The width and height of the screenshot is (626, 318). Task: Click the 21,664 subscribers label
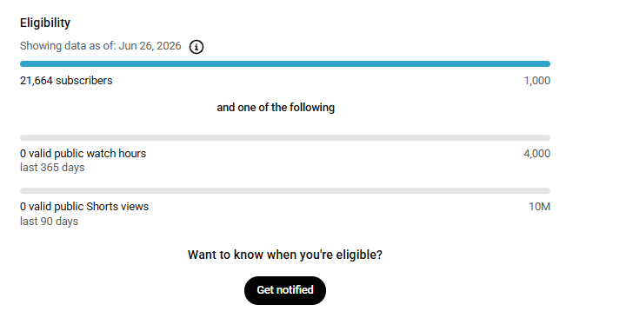[x=66, y=81]
